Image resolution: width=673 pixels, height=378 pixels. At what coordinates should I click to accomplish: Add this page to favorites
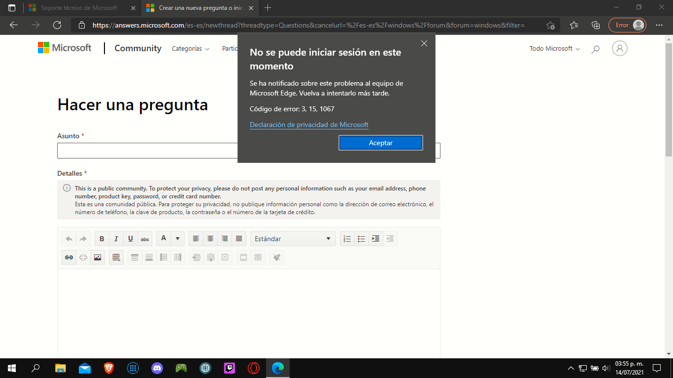(x=551, y=25)
